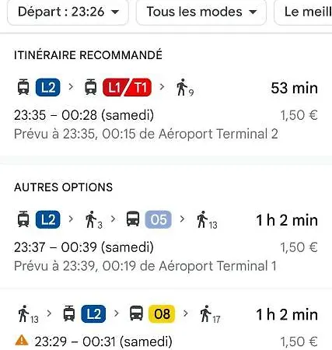Click the 3-minute walking icon
The image size is (332, 350).
click(x=94, y=220)
